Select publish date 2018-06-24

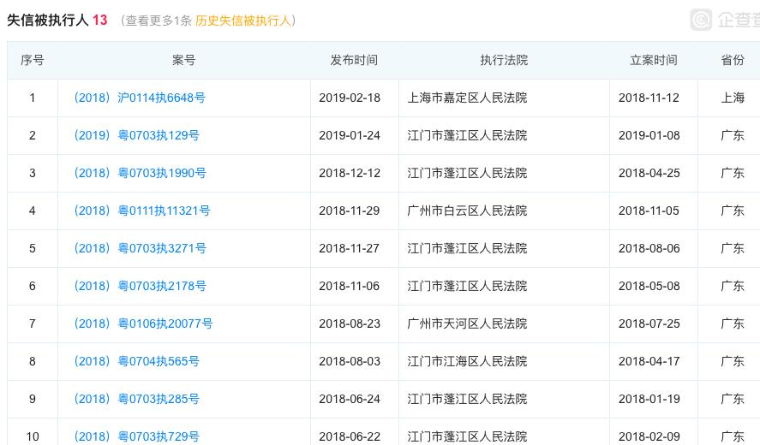[x=350, y=399]
